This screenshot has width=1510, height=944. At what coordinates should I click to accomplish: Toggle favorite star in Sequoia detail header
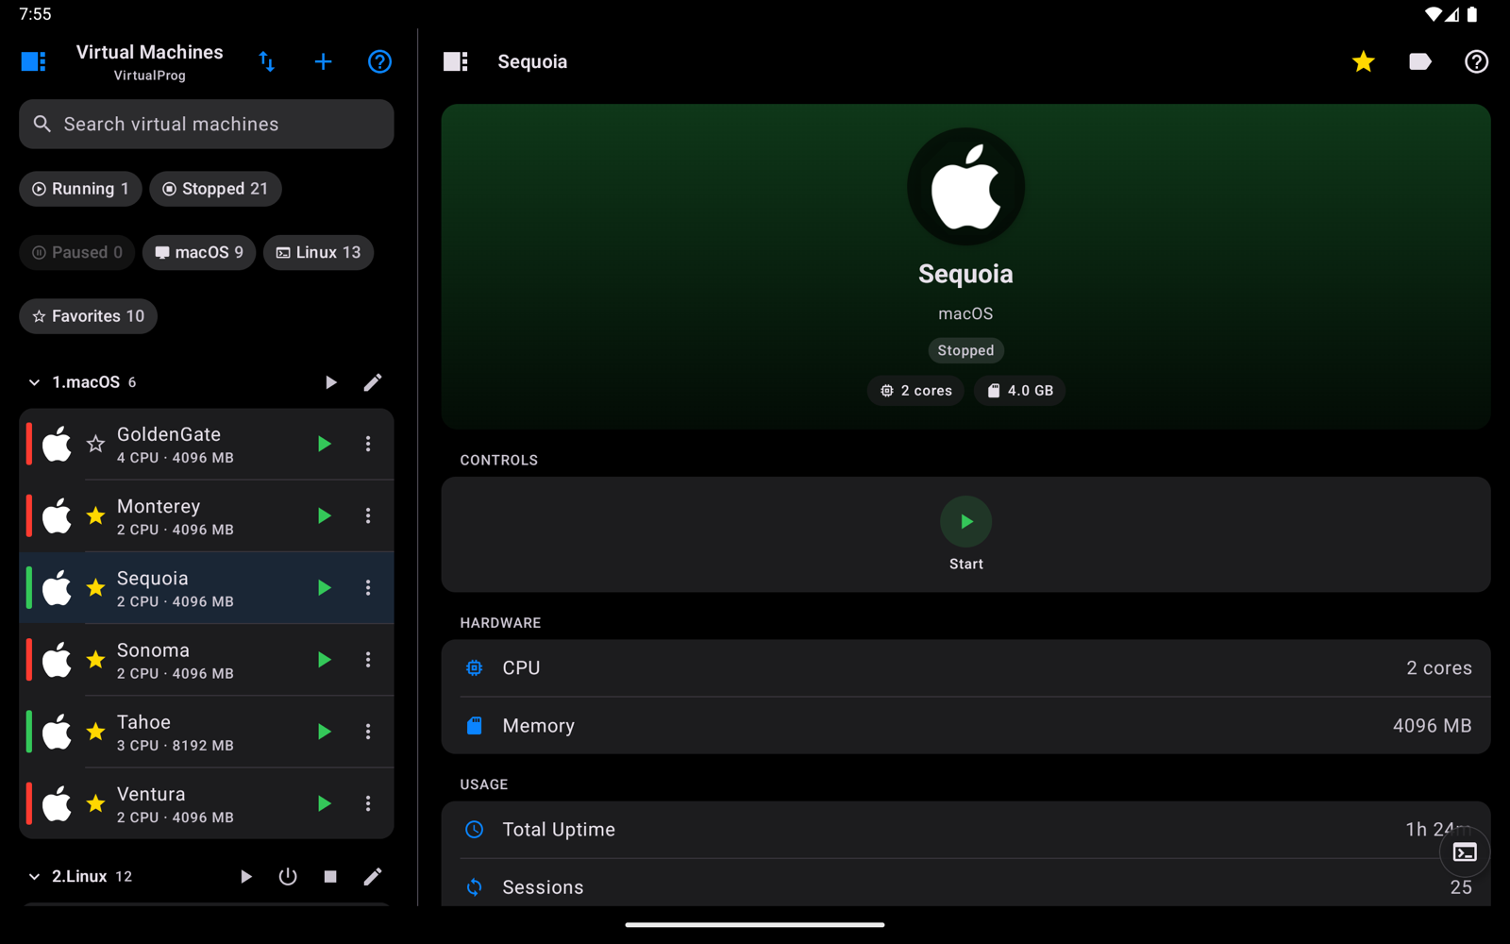coord(1363,61)
